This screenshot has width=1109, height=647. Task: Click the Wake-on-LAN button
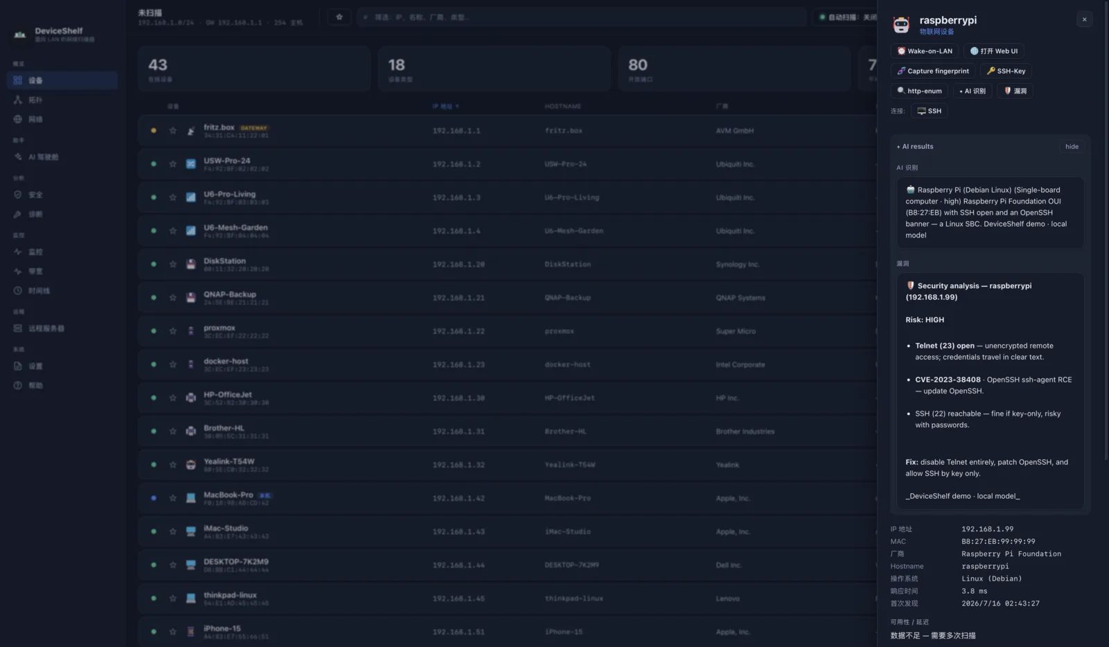925,51
